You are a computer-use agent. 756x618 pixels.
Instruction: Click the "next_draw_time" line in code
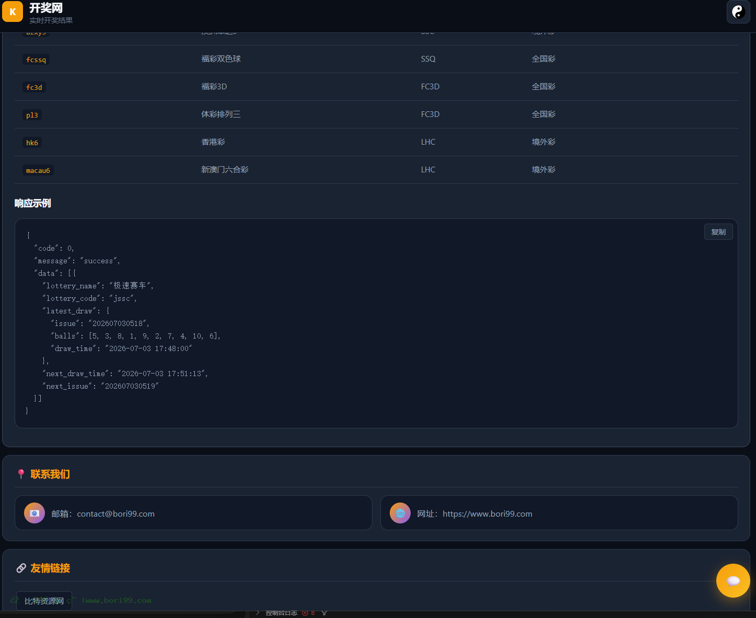tap(125, 374)
